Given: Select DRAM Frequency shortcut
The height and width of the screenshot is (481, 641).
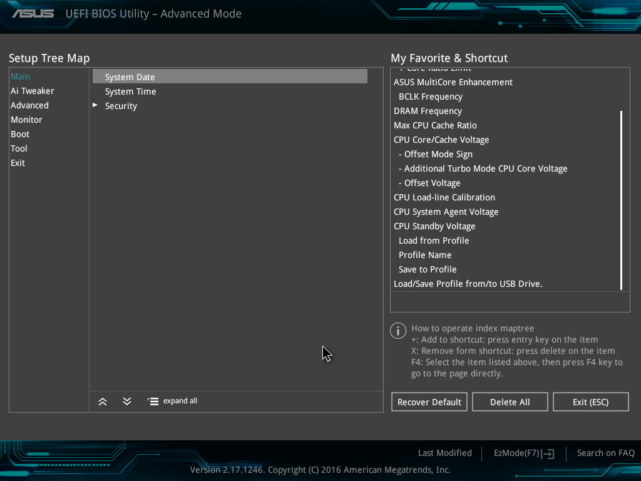Looking at the screenshot, I should 428,111.
